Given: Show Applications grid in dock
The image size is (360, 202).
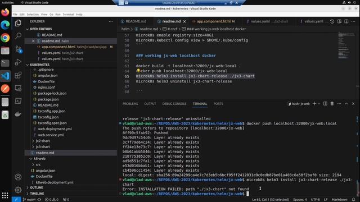Looking at the screenshot, I should (5, 195).
